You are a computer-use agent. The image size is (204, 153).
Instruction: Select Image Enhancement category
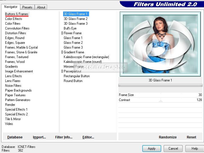[19, 71]
